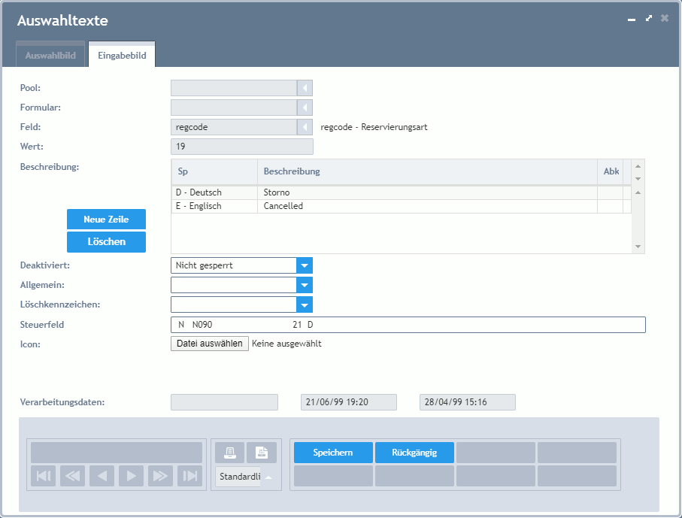Click the Löschen button
This screenshot has height=518, width=682.
(x=106, y=242)
